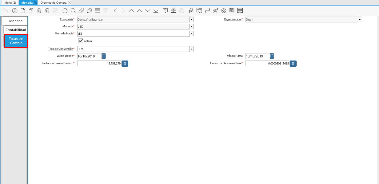Image resolution: width=379 pixels, height=184 pixels.
Task: Open calculator for Factor de Destino a Base
Action: 293,64
